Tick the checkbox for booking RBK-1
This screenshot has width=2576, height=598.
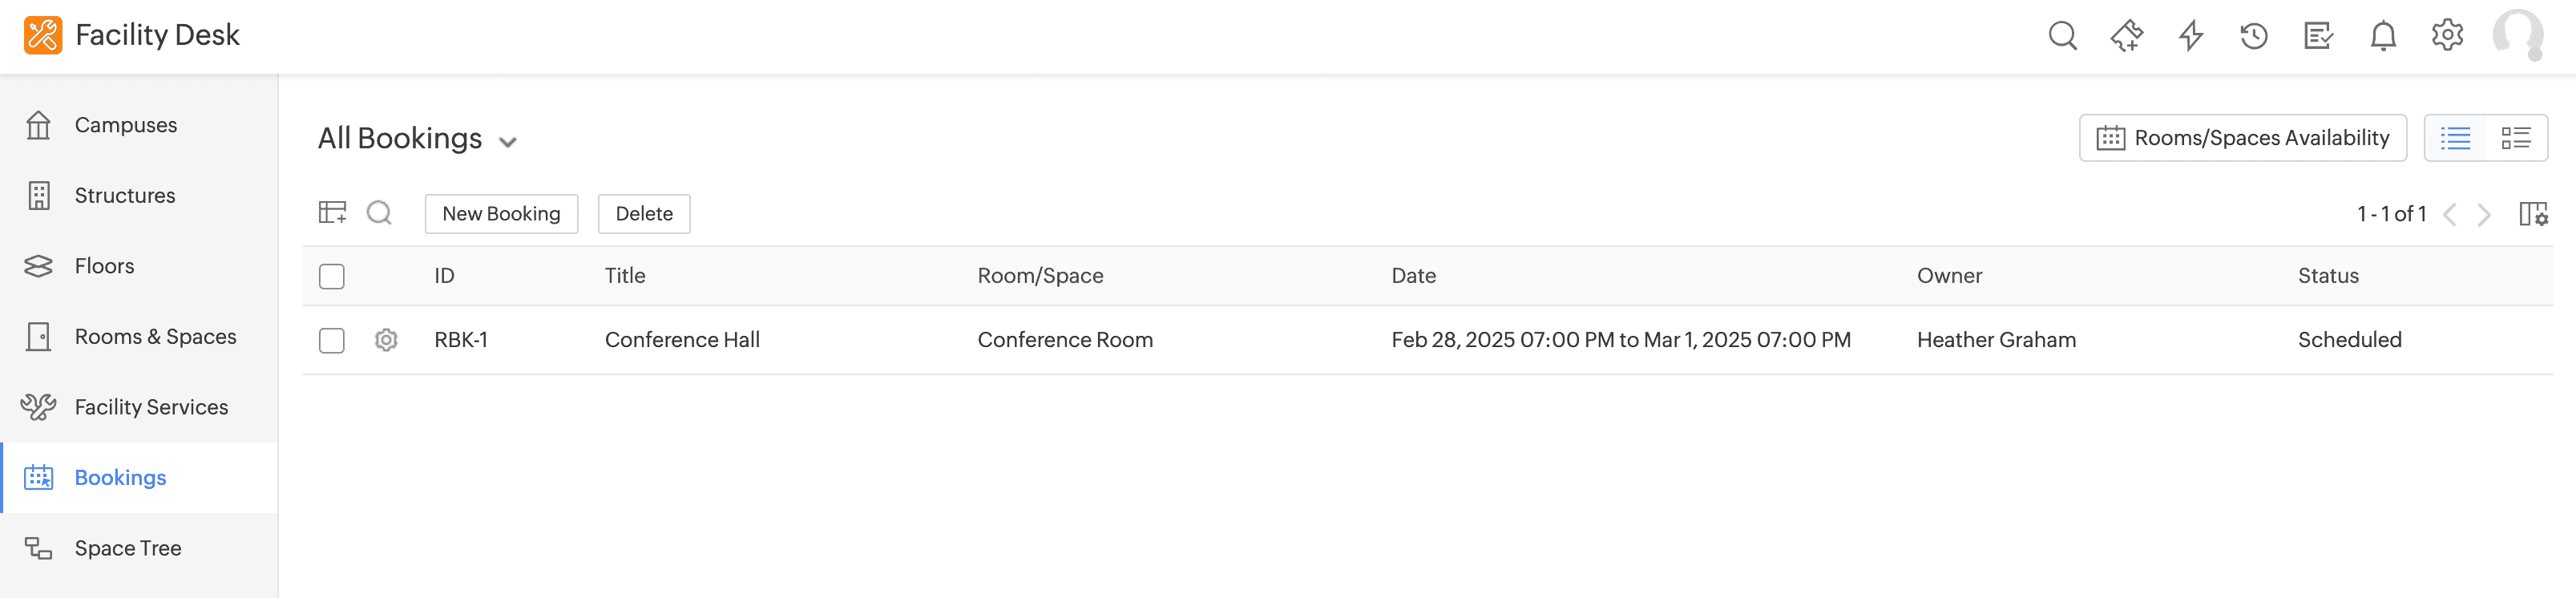332,340
